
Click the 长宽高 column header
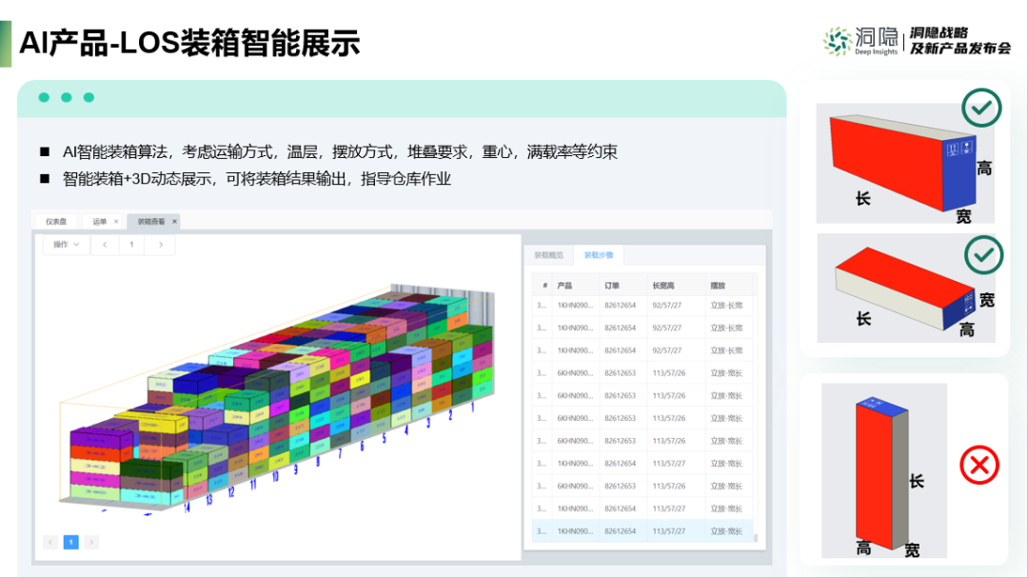[x=663, y=285]
